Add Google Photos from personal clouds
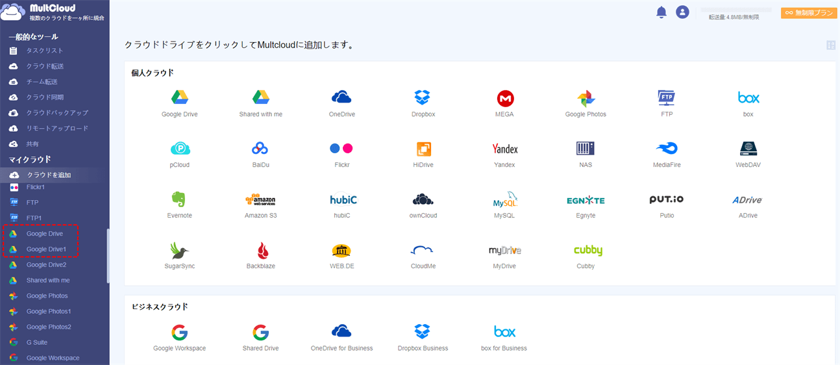 (x=586, y=104)
